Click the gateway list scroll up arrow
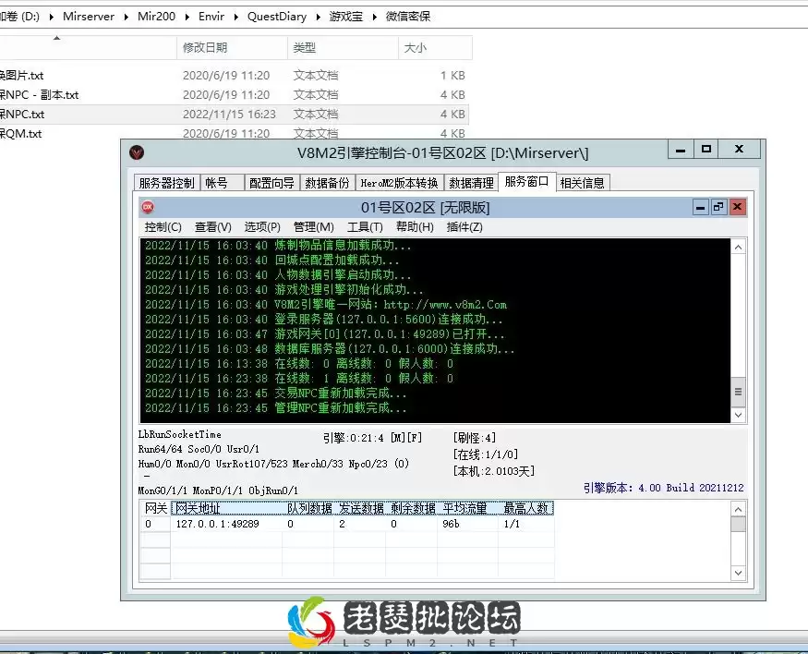Image resolution: width=808 pixels, height=654 pixels. 739,509
